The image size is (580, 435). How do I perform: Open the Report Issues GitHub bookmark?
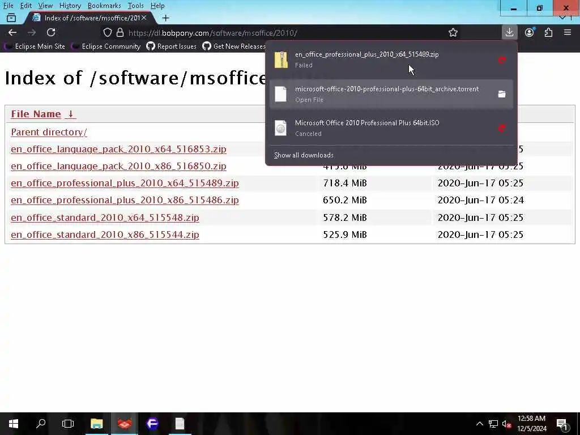click(x=172, y=46)
